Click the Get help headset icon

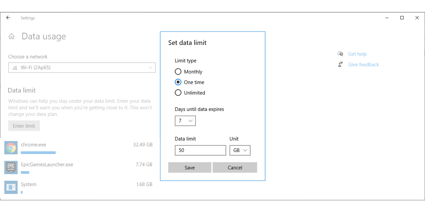click(x=340, y=54)
